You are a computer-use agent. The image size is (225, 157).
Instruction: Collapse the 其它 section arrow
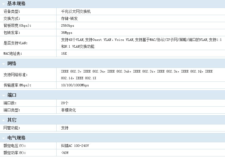click(3, 120)
